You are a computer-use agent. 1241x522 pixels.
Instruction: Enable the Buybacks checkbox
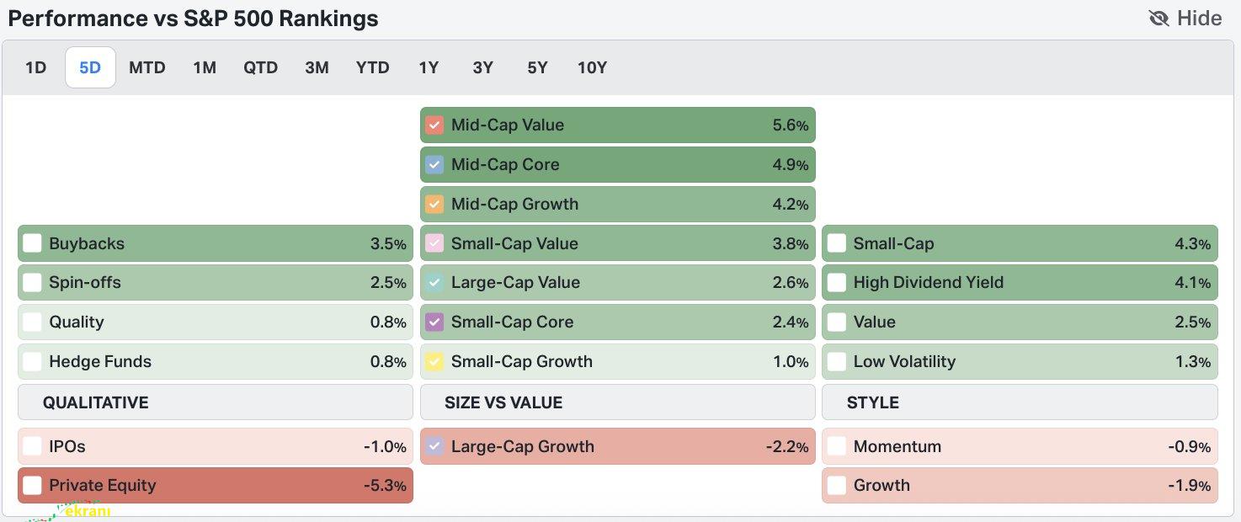click(32, 244)
